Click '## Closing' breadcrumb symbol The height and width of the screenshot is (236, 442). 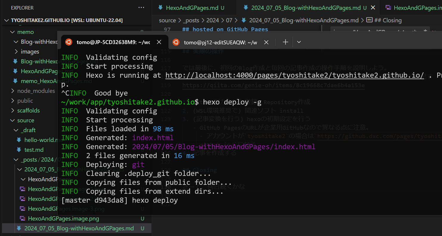click(x=388, y=20)
